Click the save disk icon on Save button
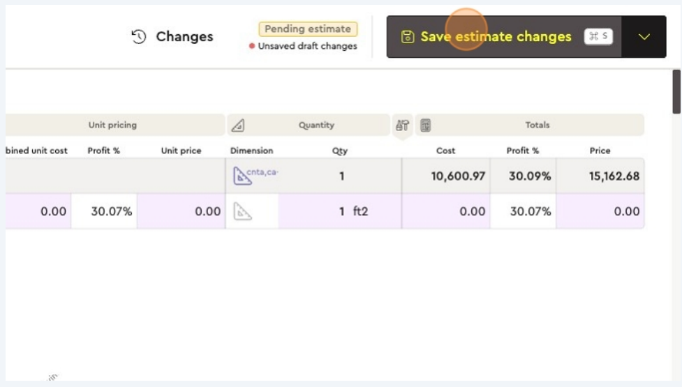 coord(408,37)
